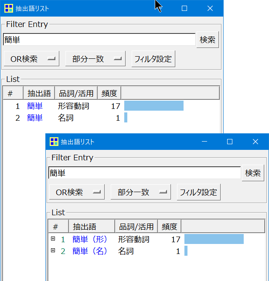Sort by 抽出語 column in front window
This screenshot has width=269, height=281.
(x=92, y=227)
